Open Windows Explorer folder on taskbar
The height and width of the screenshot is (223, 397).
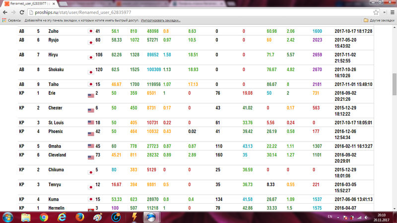(26, 217)
